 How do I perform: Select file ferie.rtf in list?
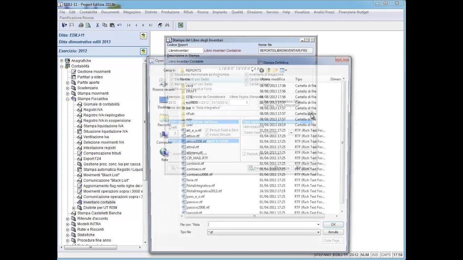click(x=192, y=180)
